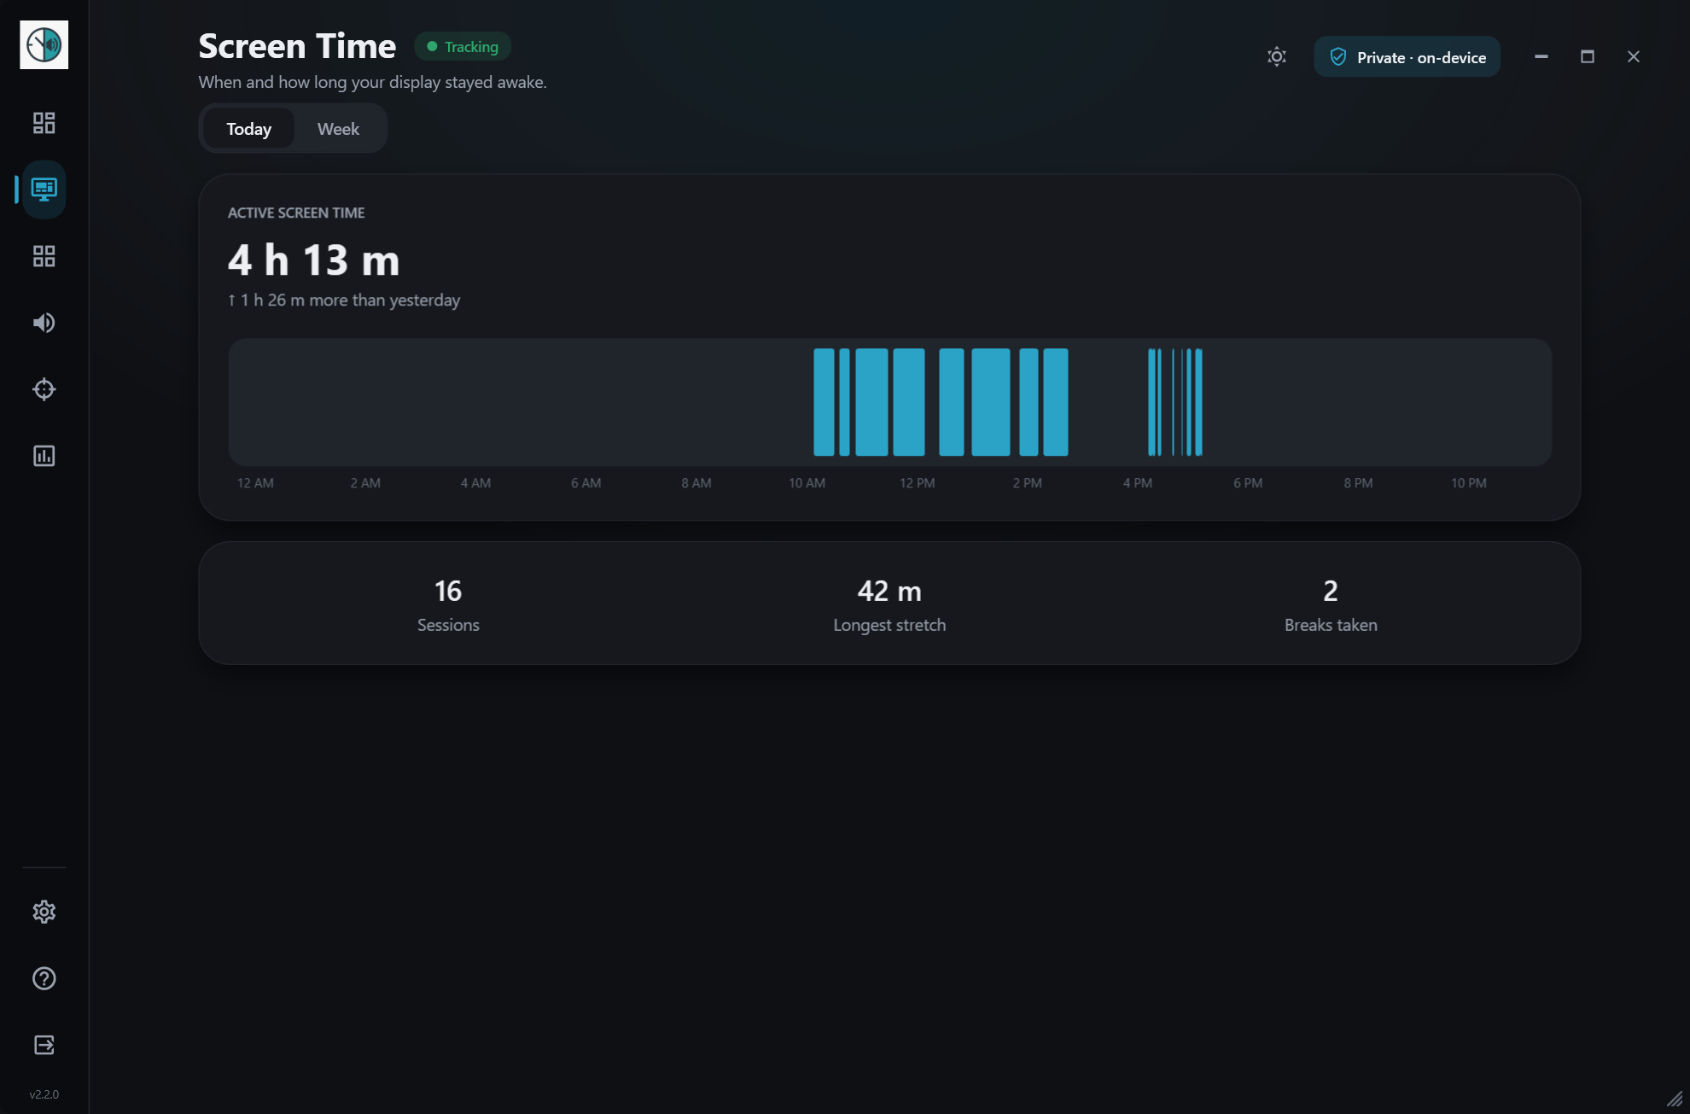This screenshot has height=1114, width=1690.
Task: Click the 10 PM axis label
Action: 1468,483
